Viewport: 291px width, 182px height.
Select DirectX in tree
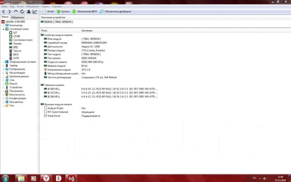point(13,84)
